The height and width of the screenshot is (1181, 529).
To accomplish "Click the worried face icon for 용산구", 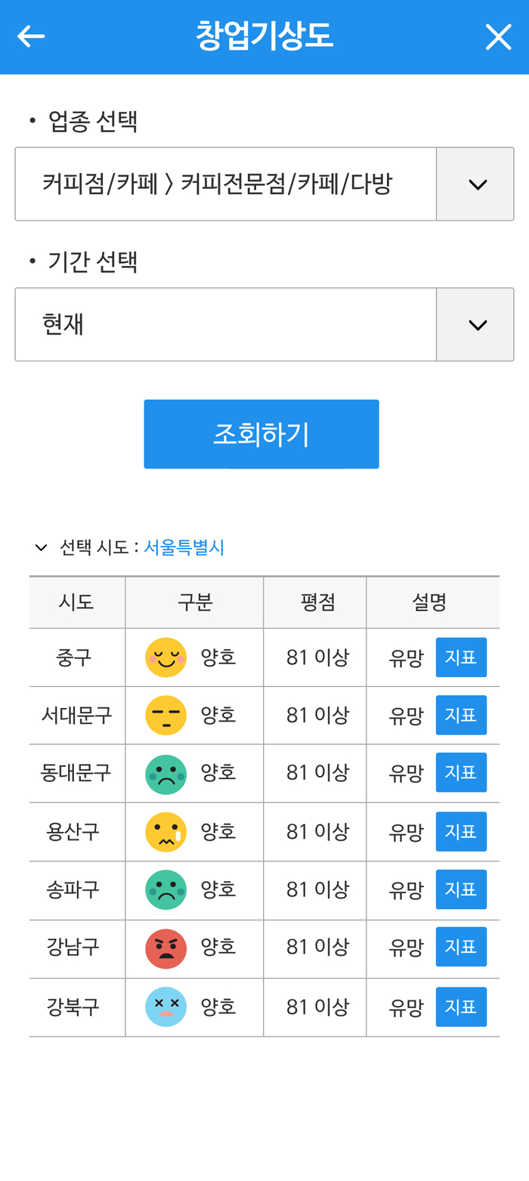I will (166, 831).
